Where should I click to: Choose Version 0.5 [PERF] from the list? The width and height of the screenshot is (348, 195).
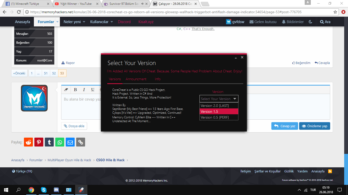219,117
